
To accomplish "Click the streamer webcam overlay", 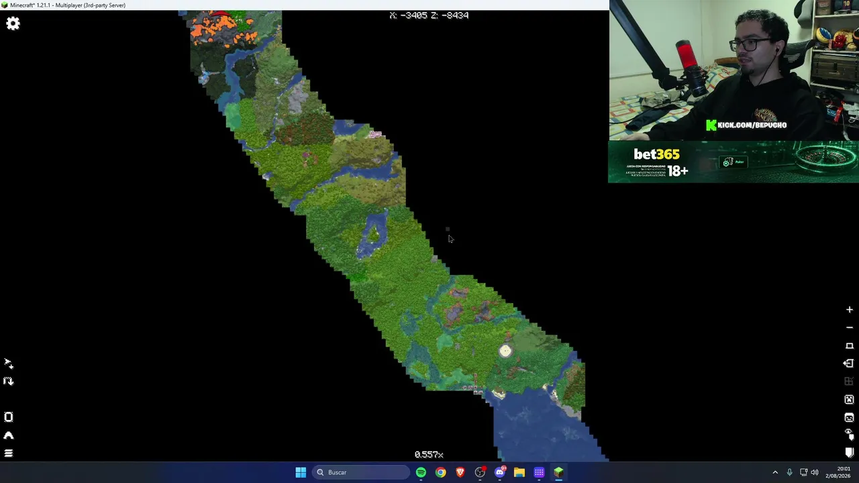I will pos(734,70).
